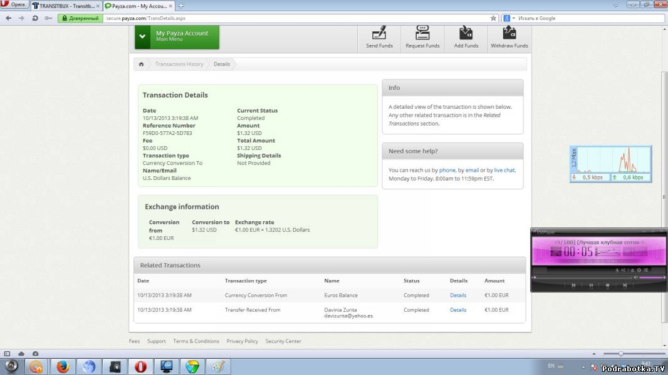Click the home icon in breadcrumb
Image resolution: width=668 pixels, height=375 pixels.
[142, 64]
